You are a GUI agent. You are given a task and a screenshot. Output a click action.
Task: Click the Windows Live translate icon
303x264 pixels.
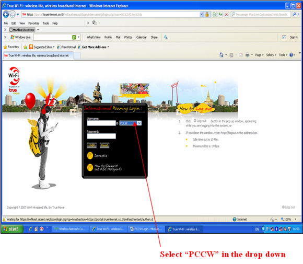[166, 37]
